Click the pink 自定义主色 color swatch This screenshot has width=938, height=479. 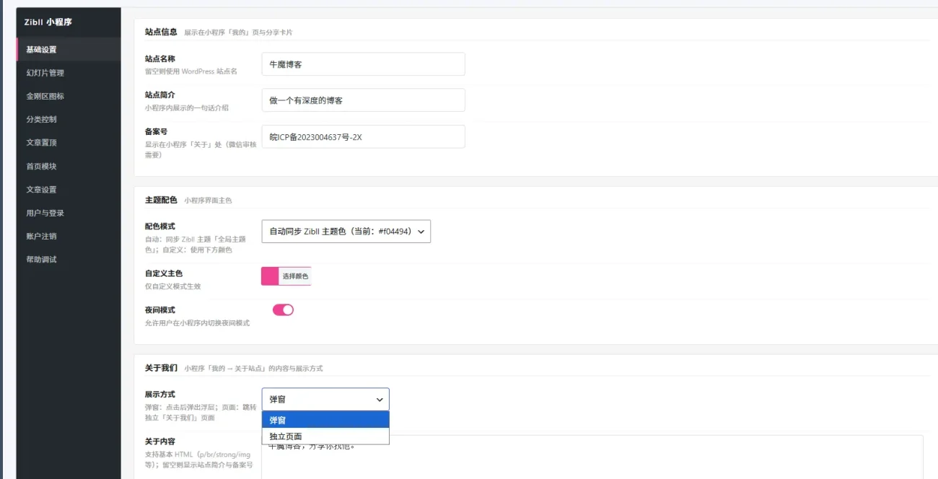point(270,276)
